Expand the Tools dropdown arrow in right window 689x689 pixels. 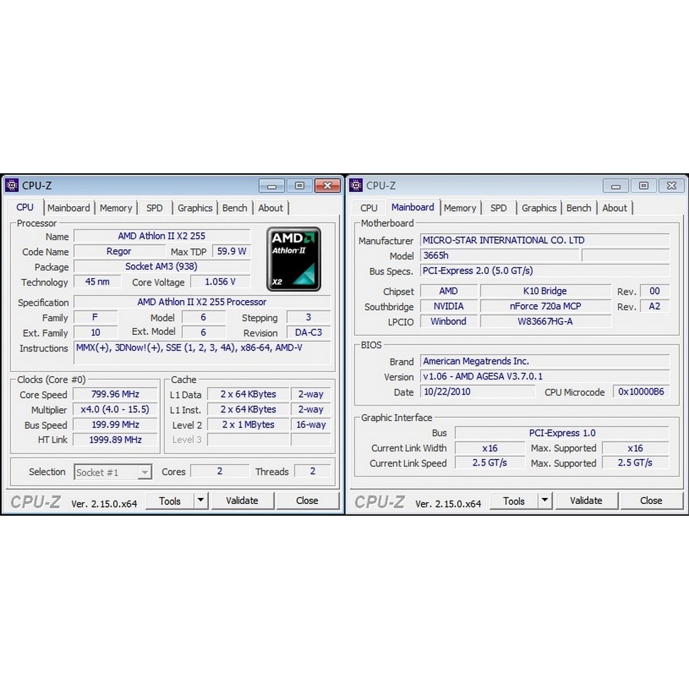pyautogui.click(x=544, y=501)
